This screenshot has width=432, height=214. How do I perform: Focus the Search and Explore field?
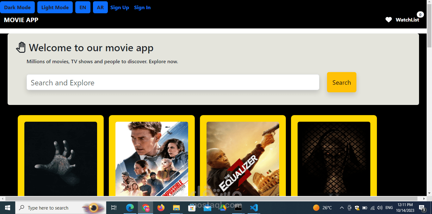(173, 82)
